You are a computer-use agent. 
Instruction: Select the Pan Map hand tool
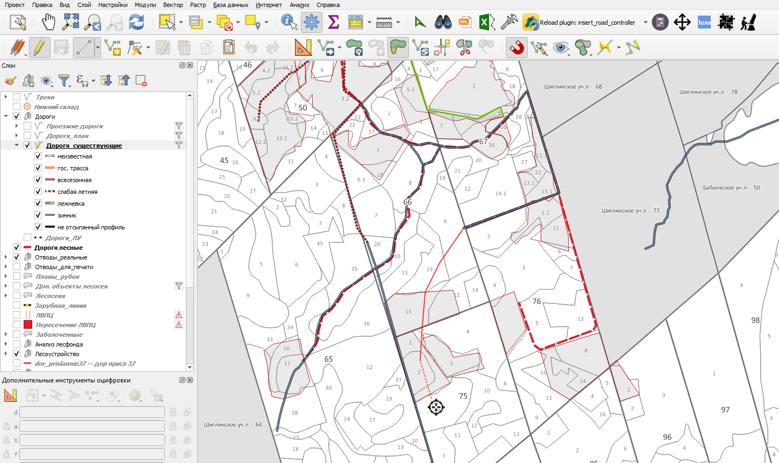point(49,22)
